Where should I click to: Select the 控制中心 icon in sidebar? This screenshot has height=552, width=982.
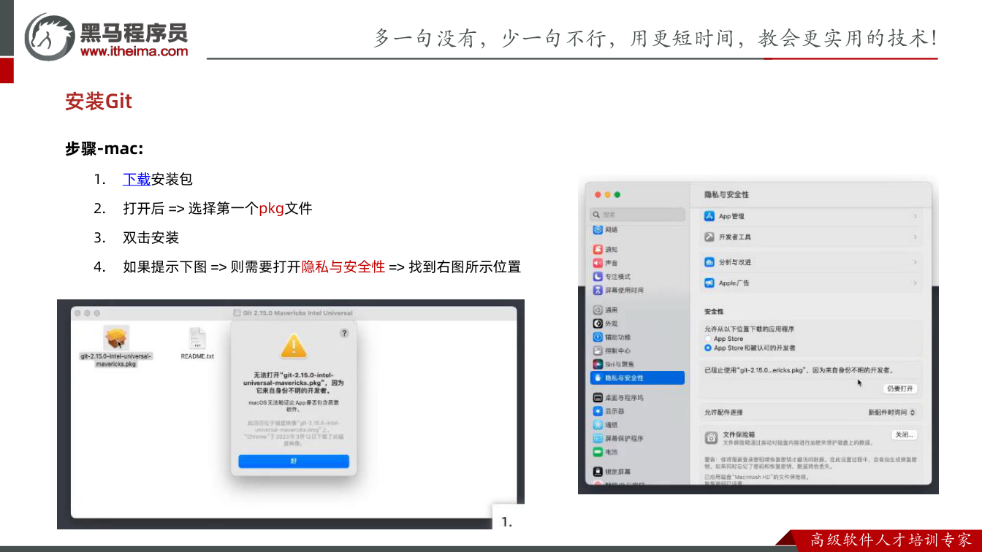pos(598,350)
